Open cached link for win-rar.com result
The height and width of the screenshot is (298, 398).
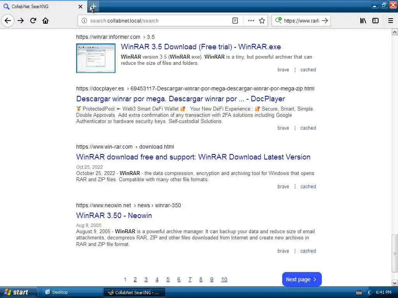(x=308, y=187)
